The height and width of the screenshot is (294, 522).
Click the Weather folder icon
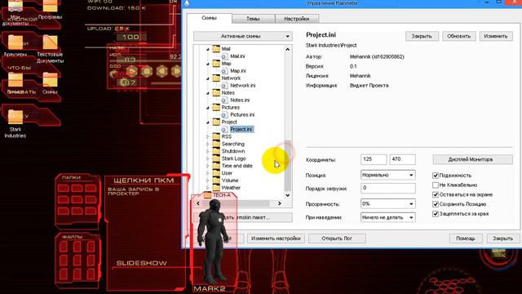coord(216,188)
